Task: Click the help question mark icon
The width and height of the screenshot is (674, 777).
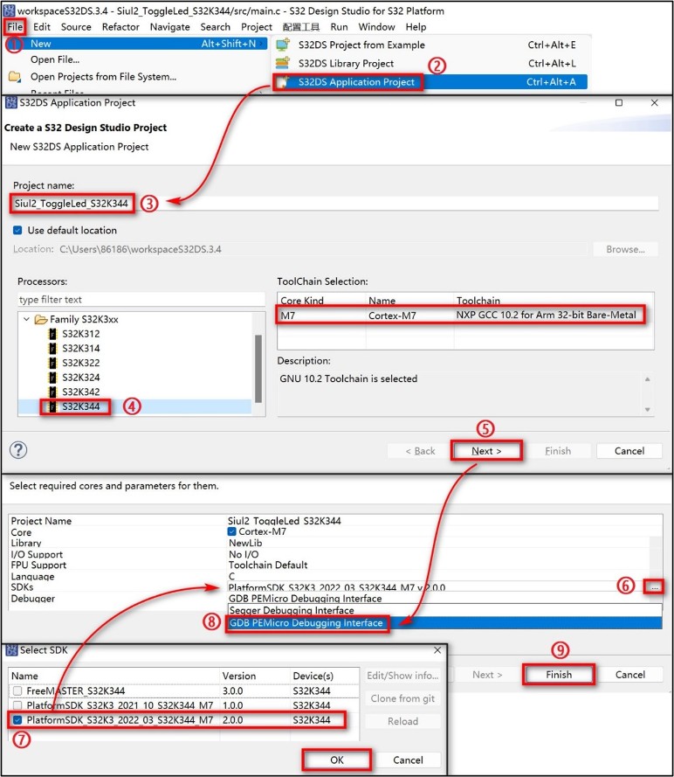Action: (18, 450)
